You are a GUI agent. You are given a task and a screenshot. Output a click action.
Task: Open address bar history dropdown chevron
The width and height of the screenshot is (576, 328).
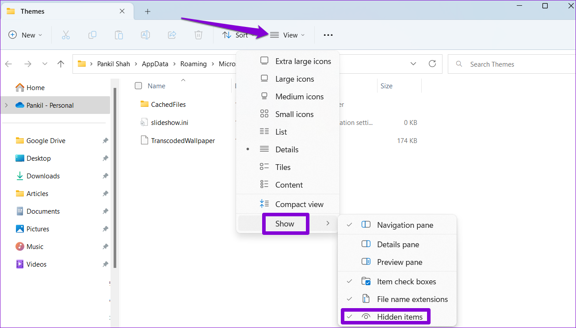click(x=413, y=64)
